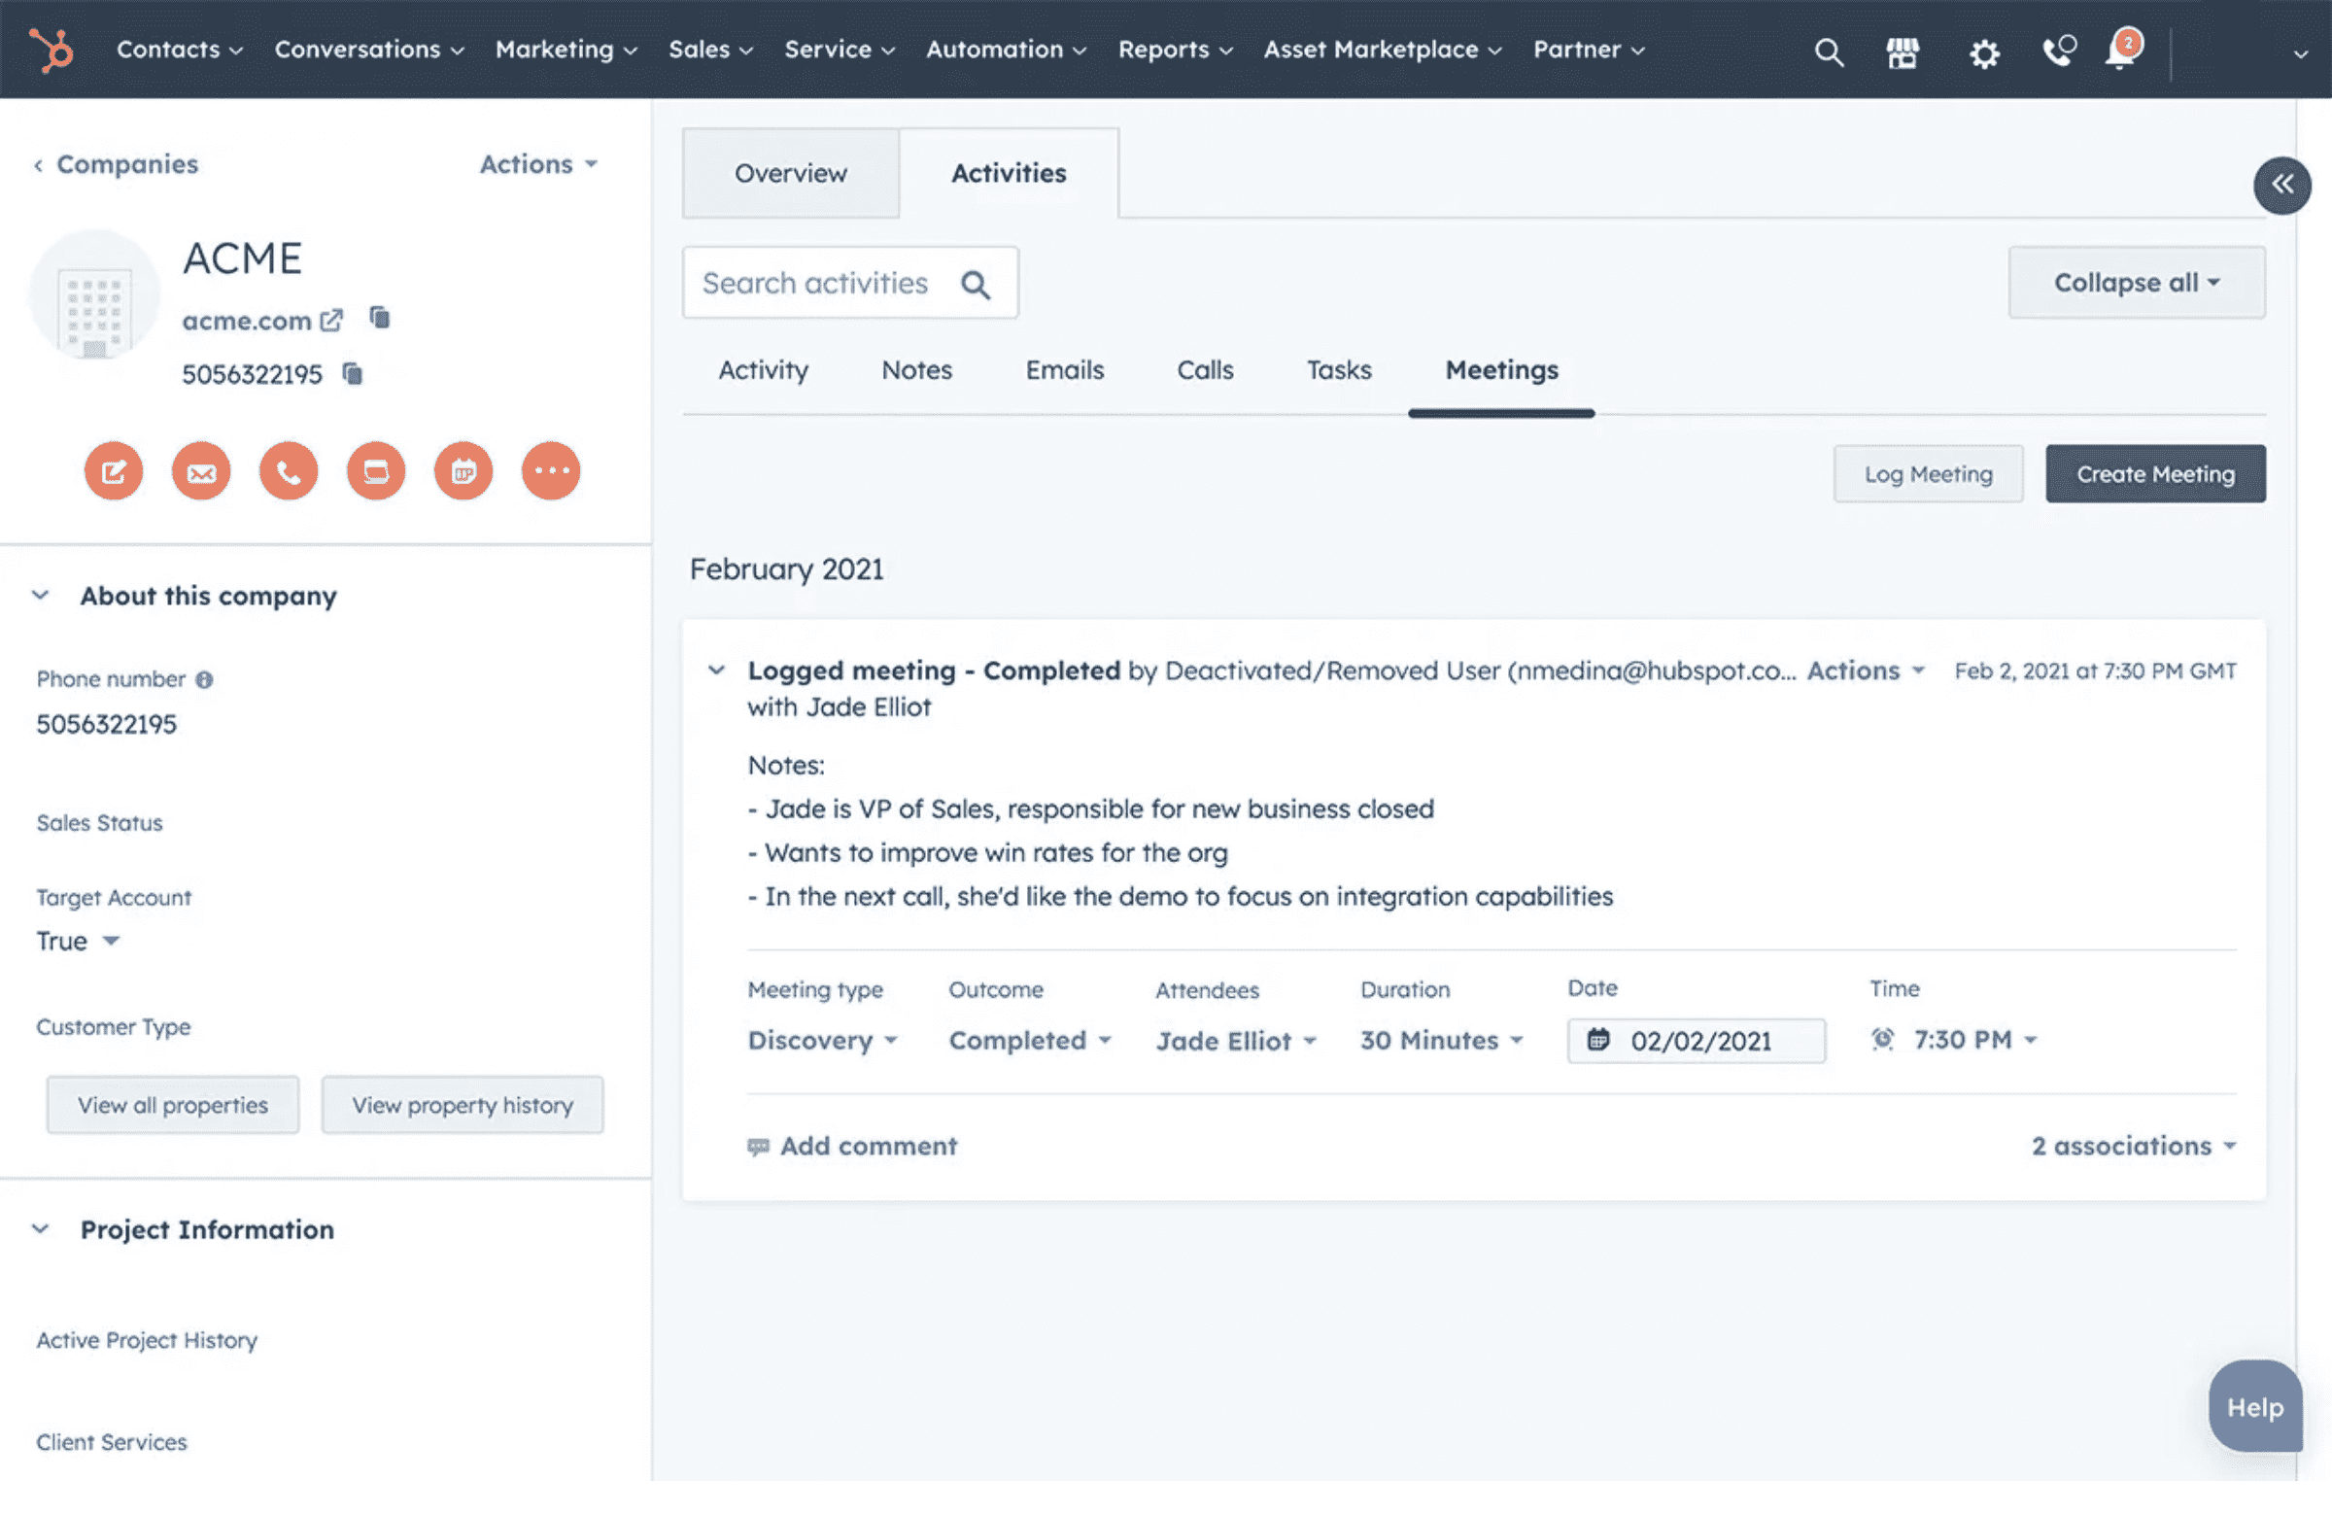2332x1514 pixels.
Task: Open the Sales menu
Action: pyautogui.click(x=710, y=49)
